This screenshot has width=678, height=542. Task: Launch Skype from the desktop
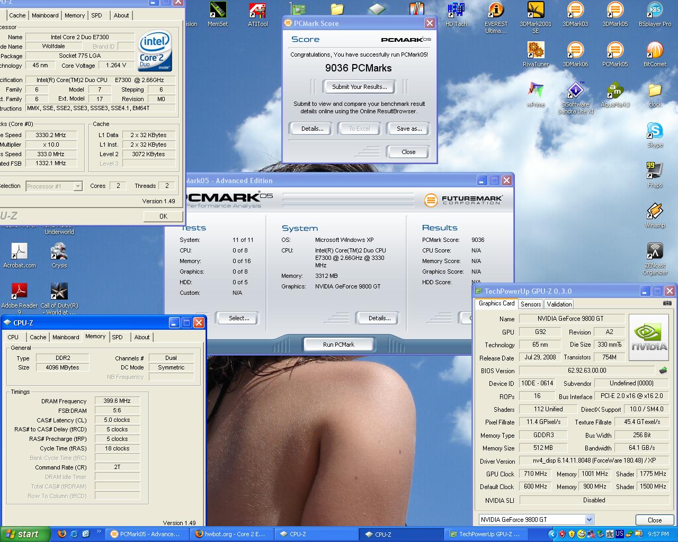[655, 135]
